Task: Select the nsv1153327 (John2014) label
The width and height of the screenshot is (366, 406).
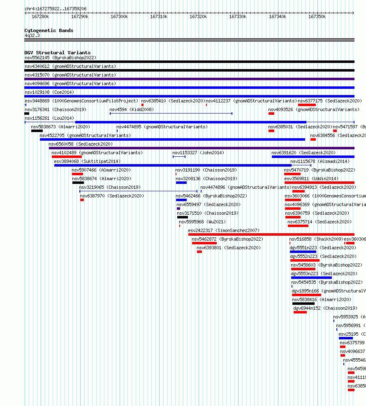Action: [x=198, y=153]
